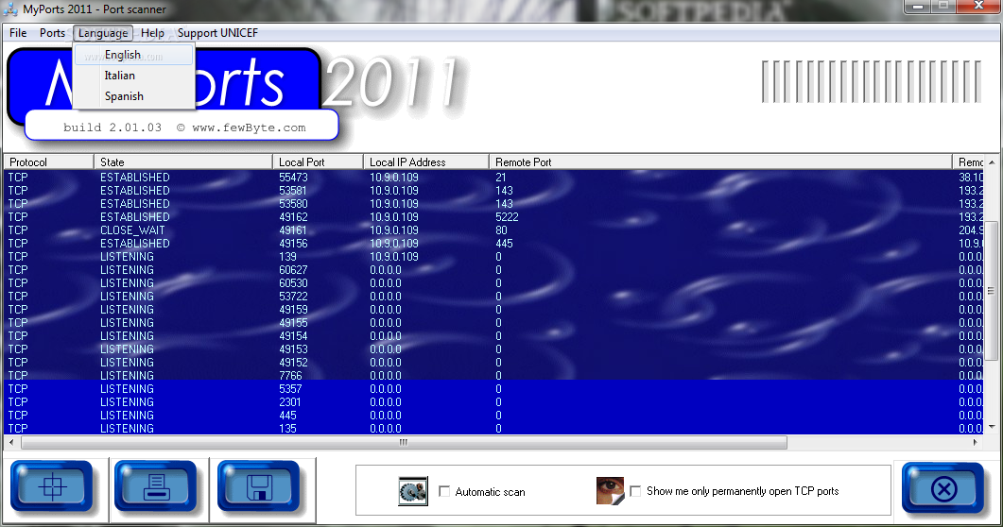Sort by Protocol column header
This screenshot has height=527, width=1003.
pos(48,162)
